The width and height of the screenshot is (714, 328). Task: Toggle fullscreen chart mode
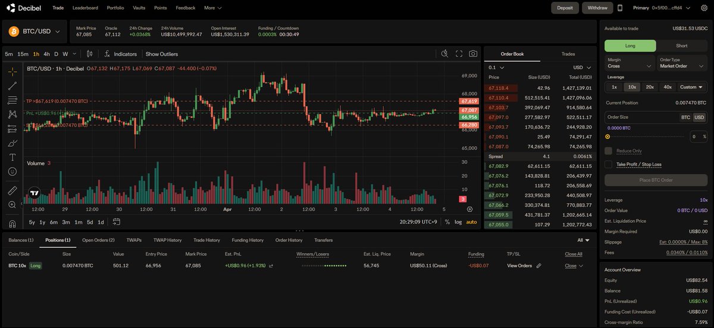point(459,53)
